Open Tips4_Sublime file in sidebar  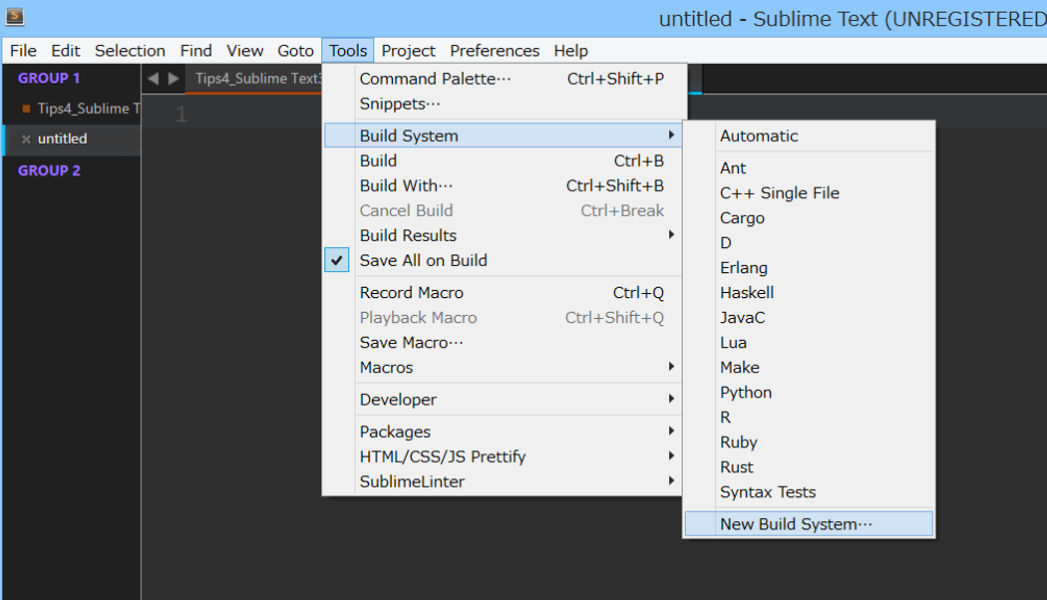tap(89, 108)
